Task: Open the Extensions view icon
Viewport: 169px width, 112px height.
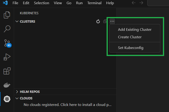Action: (x=7, y=71)
